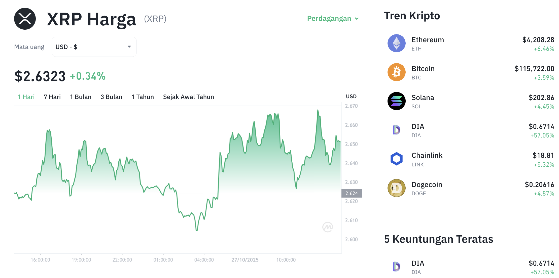Image resolution: width=559 pixels, height=278 pixels.
Task: Click the Bitcoin coin icon
Action: coord(396,72)
